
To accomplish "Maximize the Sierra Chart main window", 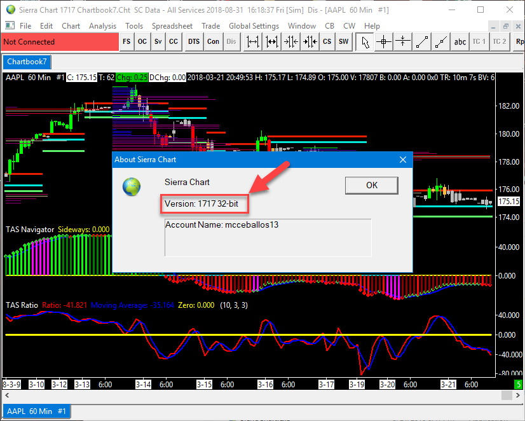I will [x=481, y=10].
